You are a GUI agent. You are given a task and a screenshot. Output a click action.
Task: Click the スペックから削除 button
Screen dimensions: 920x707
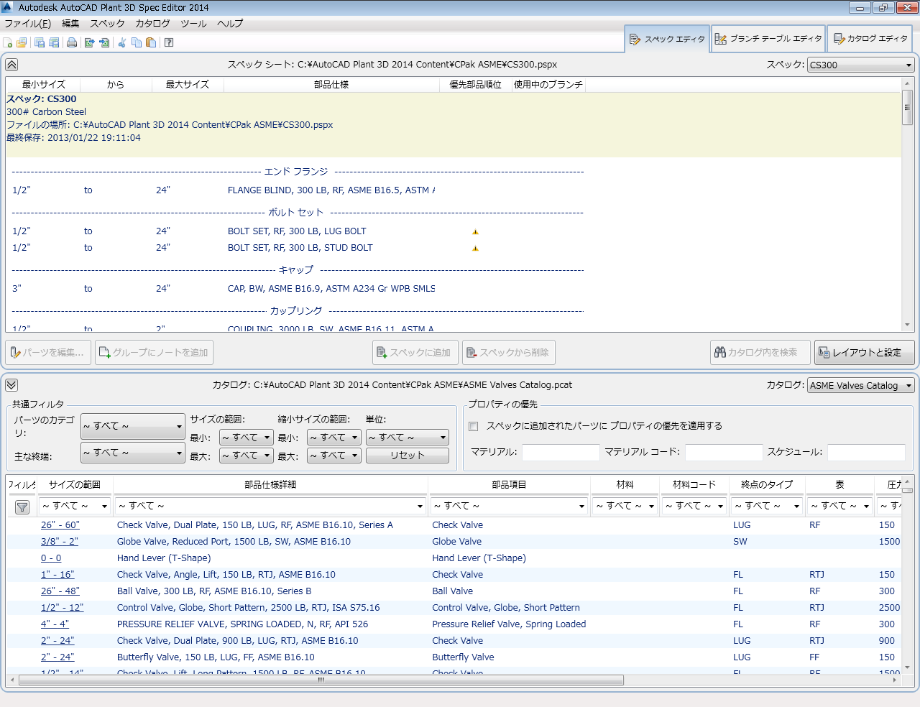[x=509, y=353]
